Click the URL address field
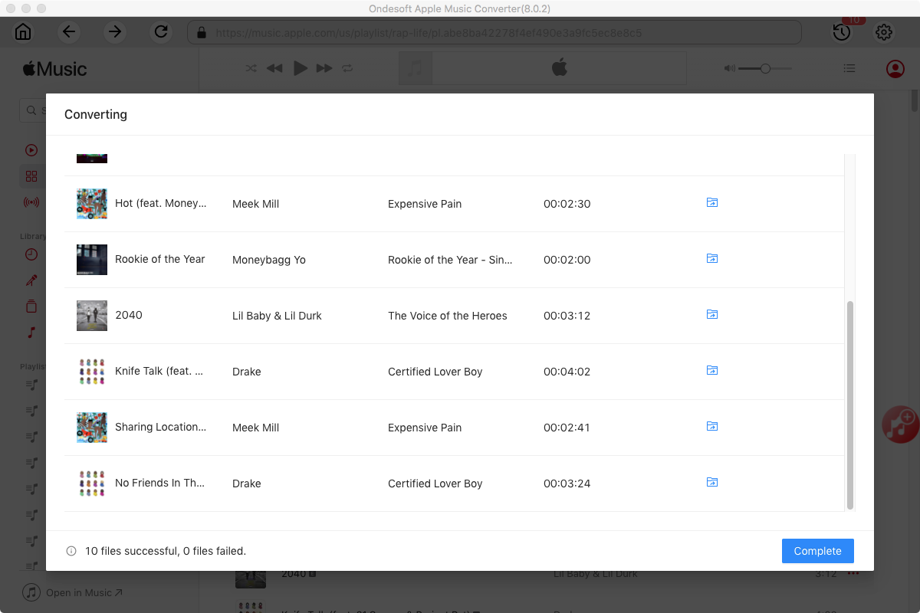The width and height of the screenshot is (920, 613). pyautogui.click(x=495, y=33)
